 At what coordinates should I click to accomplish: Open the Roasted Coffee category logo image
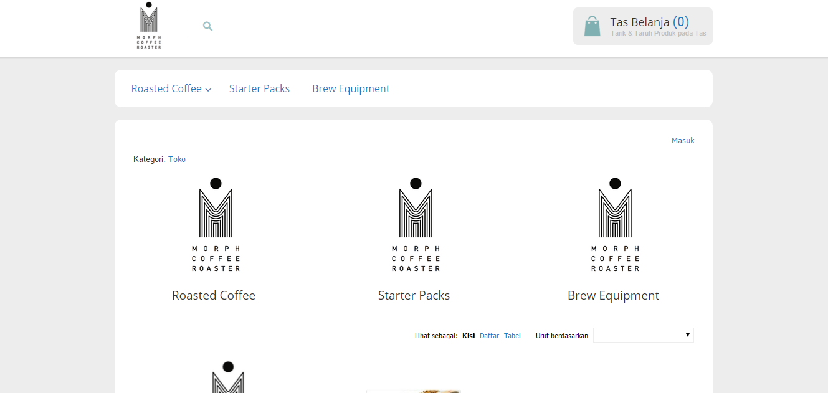(x=216, y=225)
